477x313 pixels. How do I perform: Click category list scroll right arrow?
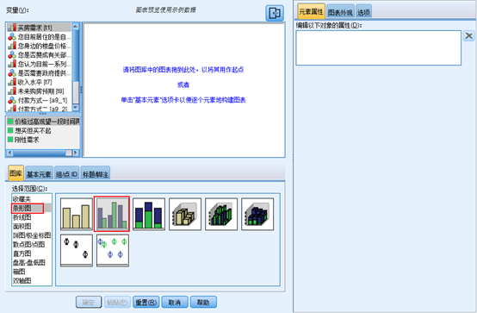click(x=76, y=153)
